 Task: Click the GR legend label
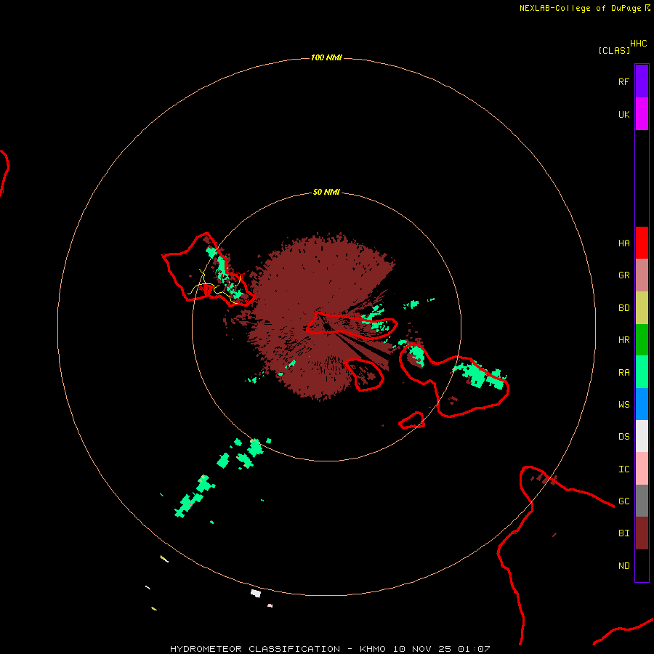pyautogui.click(x=623, y=275)
